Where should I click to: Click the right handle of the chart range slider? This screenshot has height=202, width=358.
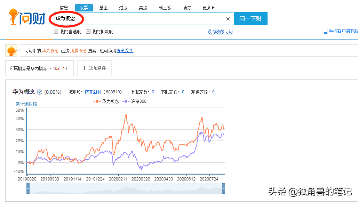(x=223, y=188)
